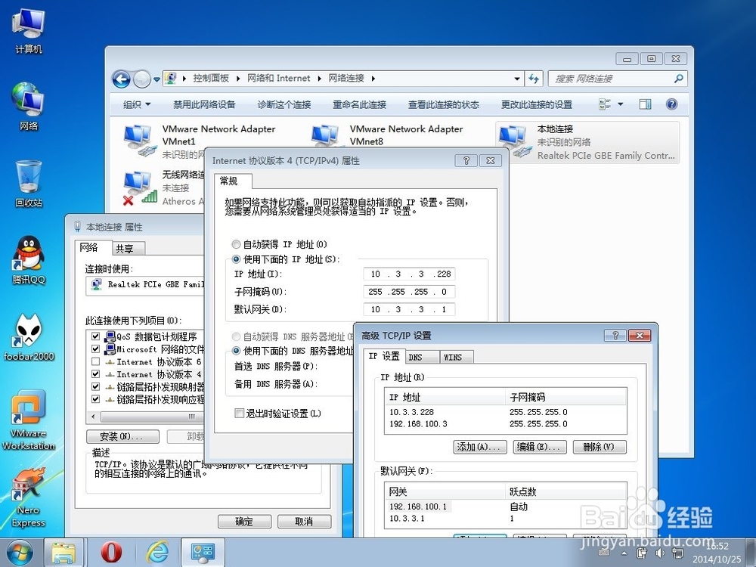This screenshot has height=567, width=756.
Task: Open Opera from the taskbar
Action: [x=110, y=553]
